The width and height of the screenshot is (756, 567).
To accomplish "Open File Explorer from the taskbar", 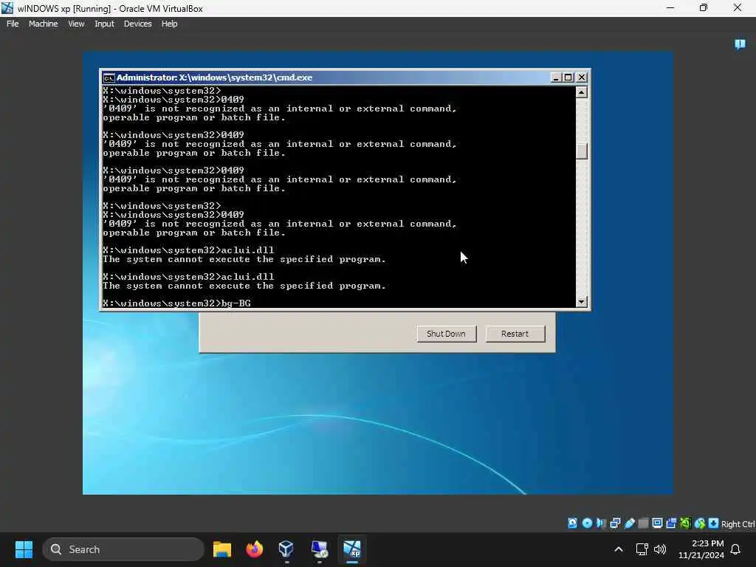I will [222, 549].
